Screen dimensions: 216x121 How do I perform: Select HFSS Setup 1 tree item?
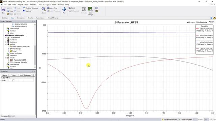point(17,49)
